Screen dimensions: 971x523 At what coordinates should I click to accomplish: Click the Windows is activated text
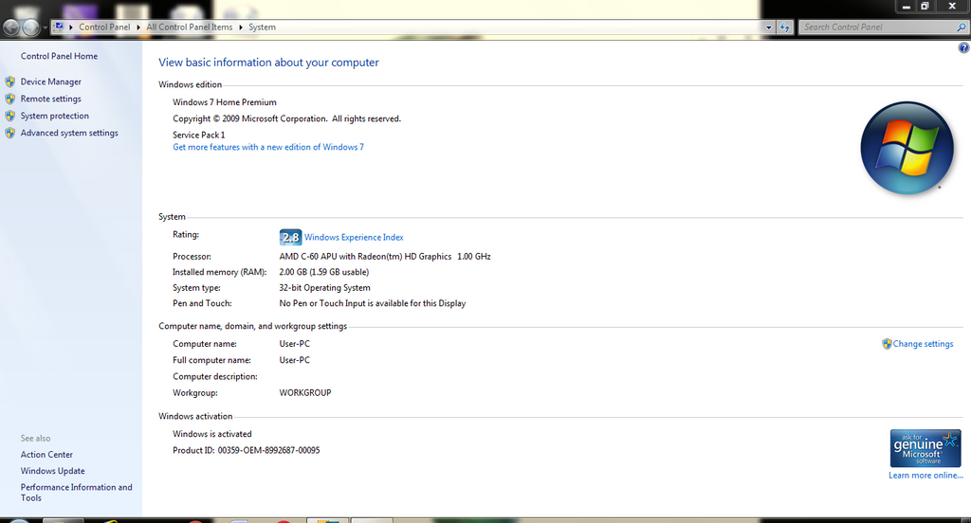[x=212, y=434]
